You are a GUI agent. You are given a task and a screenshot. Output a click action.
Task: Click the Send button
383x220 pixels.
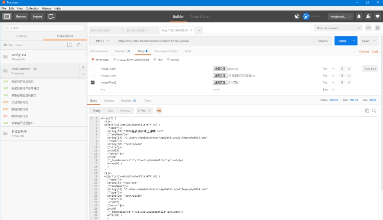tap(342, 41)
